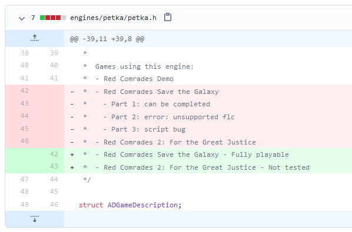The width and height of the screenshot is (352, 232).
Task: Open the engines/petka/petka.h file link
Action: coord(113,18)
